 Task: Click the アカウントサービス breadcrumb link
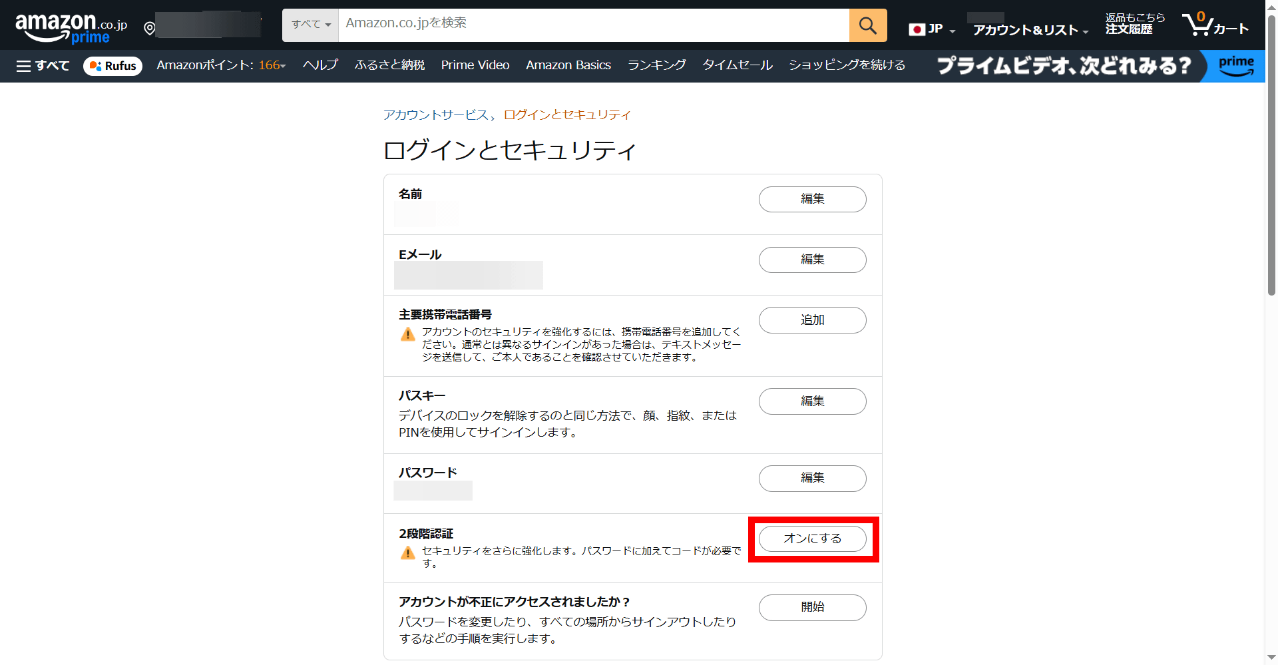(435, 114)
